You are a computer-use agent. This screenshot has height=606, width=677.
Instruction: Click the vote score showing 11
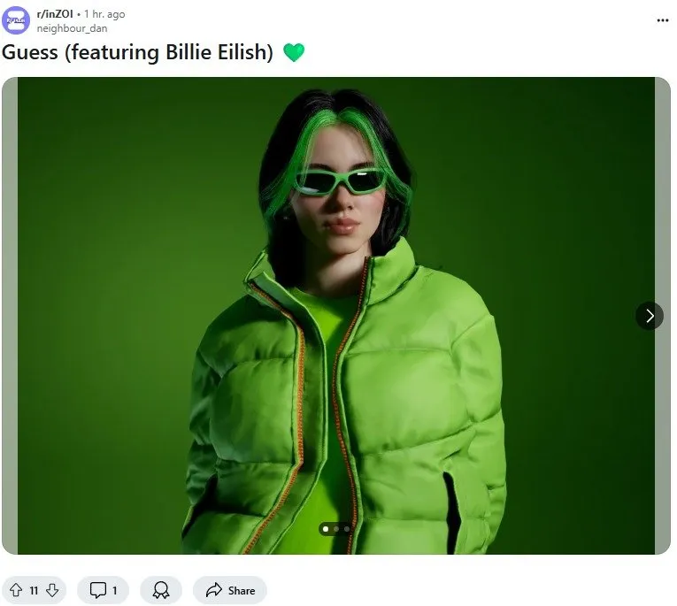tap(35, 590)
